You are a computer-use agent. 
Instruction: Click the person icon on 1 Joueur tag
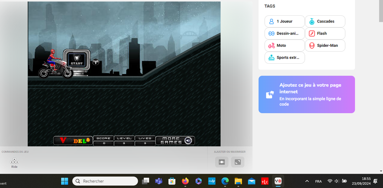(x=272, y=21)
